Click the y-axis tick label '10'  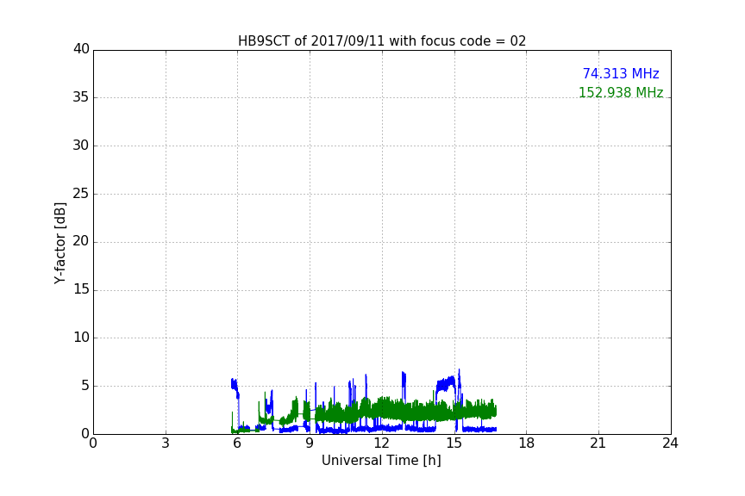pos(81,338)
